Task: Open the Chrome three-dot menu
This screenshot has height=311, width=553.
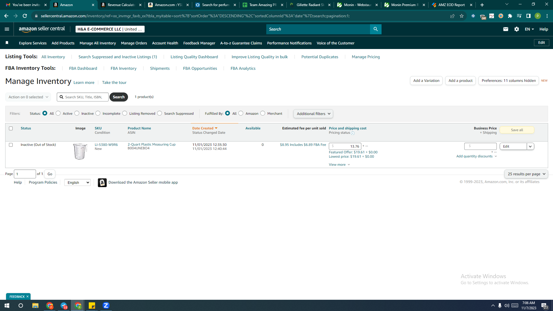Action: [x=547, y=16]
